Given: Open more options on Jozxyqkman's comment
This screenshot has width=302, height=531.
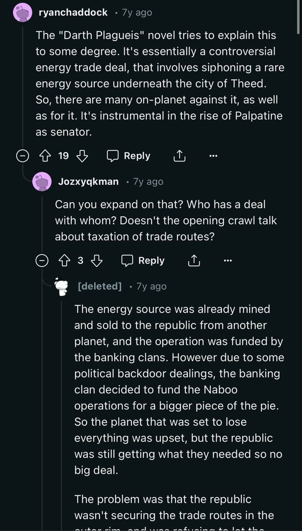Looking at the screenshot, I should (x=228, y=261).
